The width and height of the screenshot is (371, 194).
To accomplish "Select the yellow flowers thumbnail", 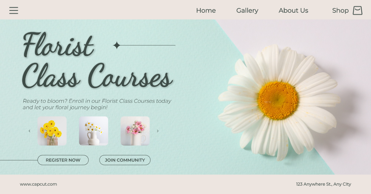I will (x=52, y=131).
